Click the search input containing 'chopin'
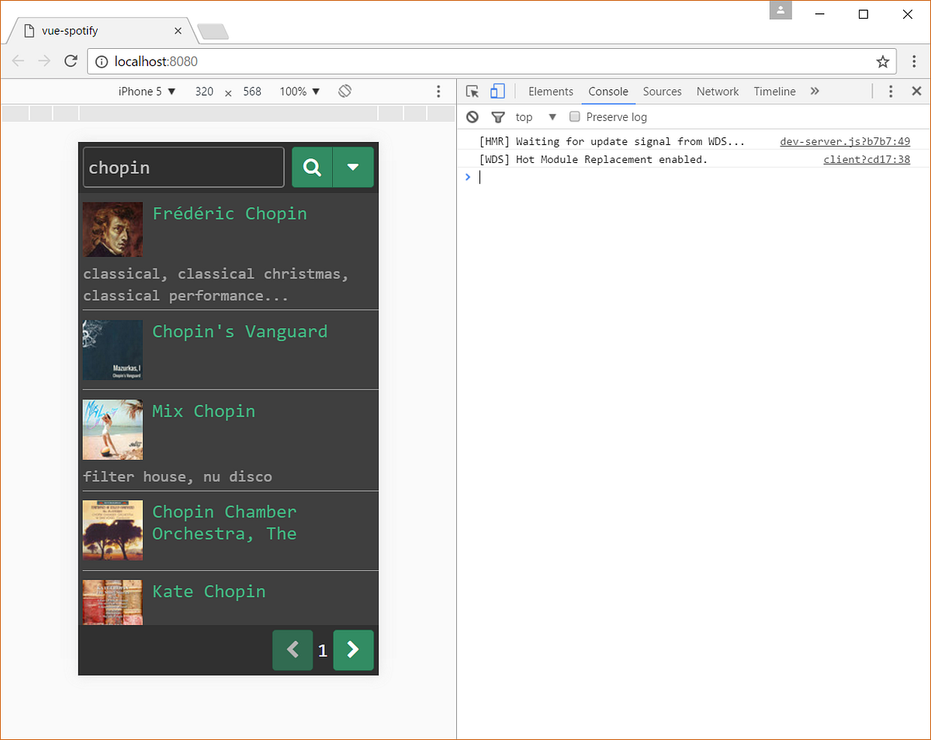 click(x=183, y=167)
